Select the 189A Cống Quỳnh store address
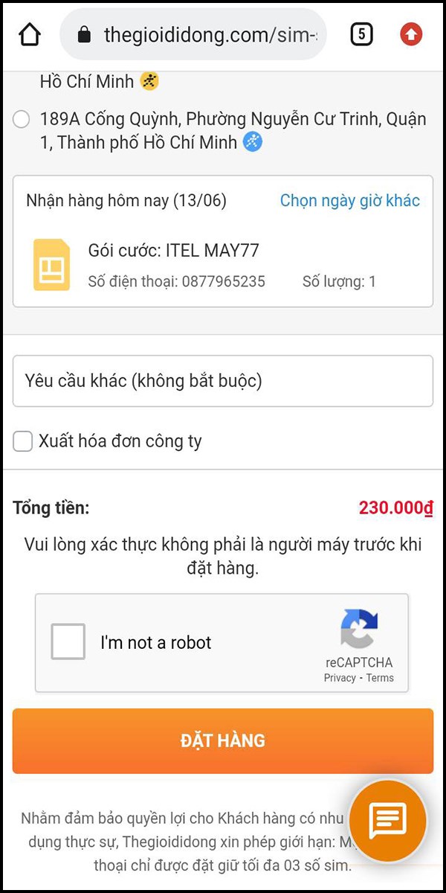 (21, 118)
